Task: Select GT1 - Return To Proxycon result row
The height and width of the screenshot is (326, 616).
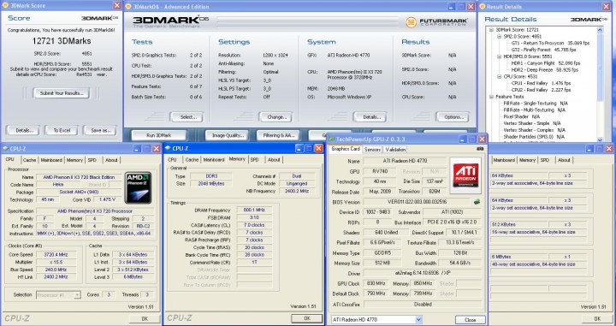Action: pos(550,43)
